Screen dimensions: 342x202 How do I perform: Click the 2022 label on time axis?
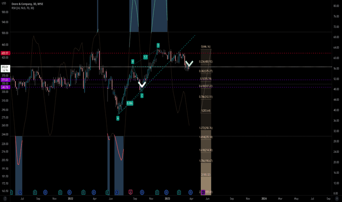coord(70,199)
